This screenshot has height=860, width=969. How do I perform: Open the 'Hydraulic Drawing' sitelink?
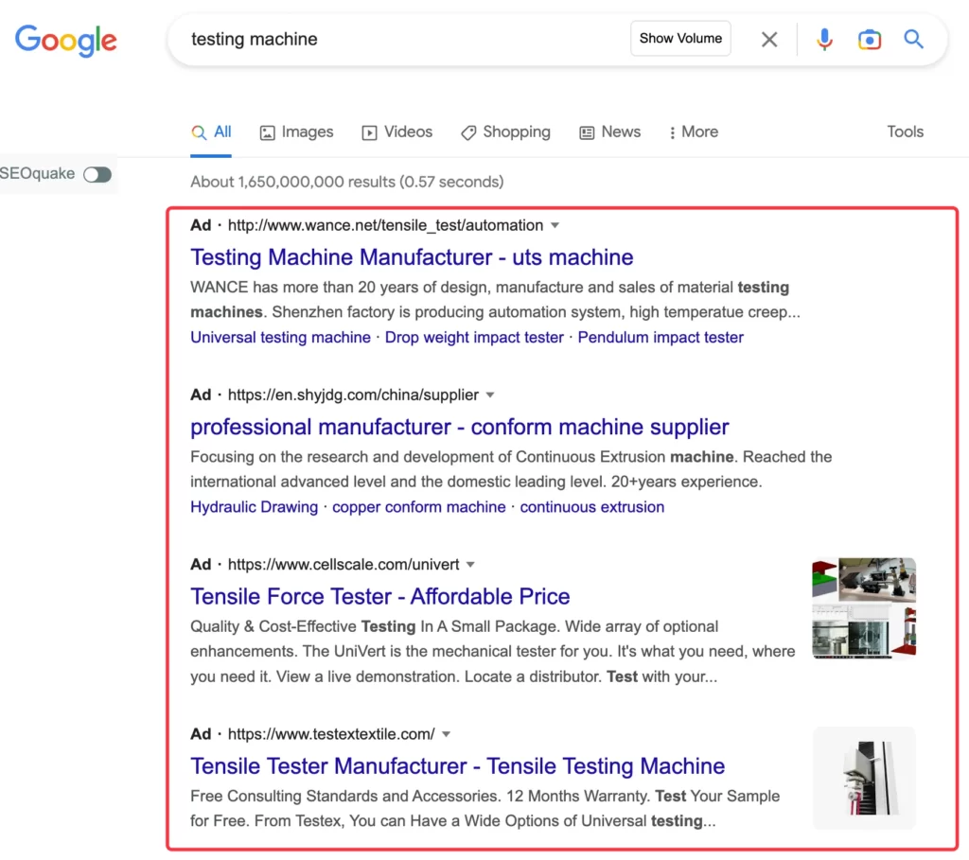(254, 507)
